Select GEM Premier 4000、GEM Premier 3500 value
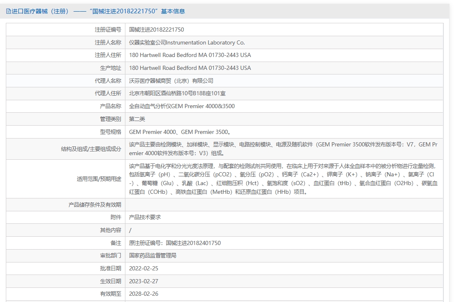Viewport: 457px width, 302px height. tap(180, 132)
